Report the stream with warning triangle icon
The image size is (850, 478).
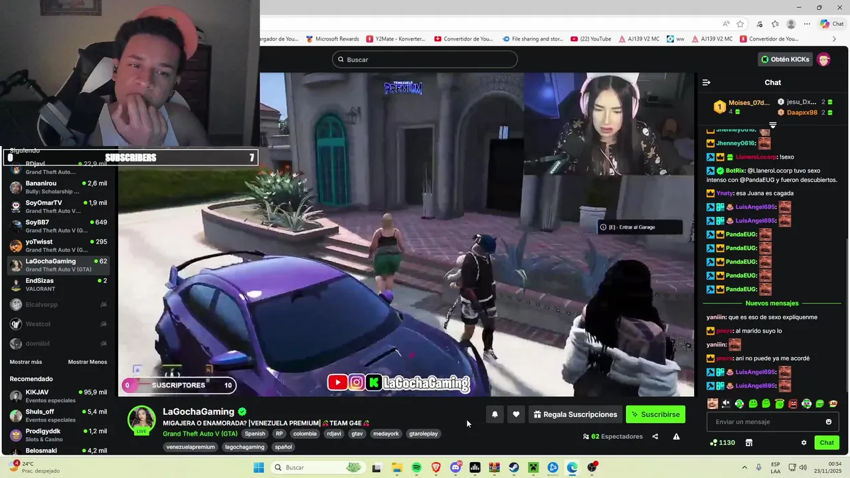point(676,436)
